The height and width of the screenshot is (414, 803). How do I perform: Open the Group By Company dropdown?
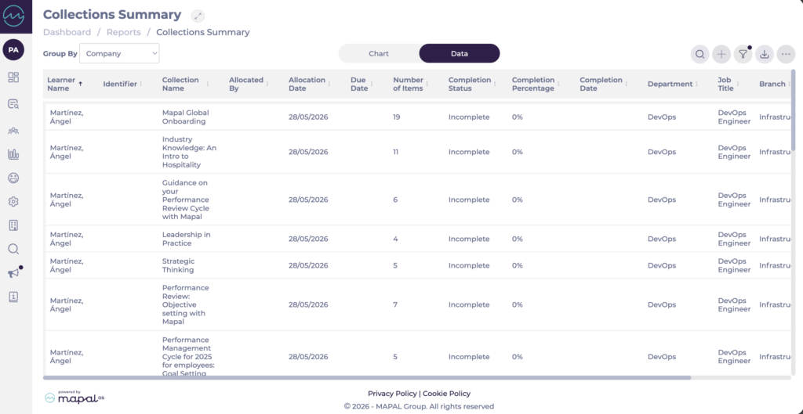tap(119, 53)
